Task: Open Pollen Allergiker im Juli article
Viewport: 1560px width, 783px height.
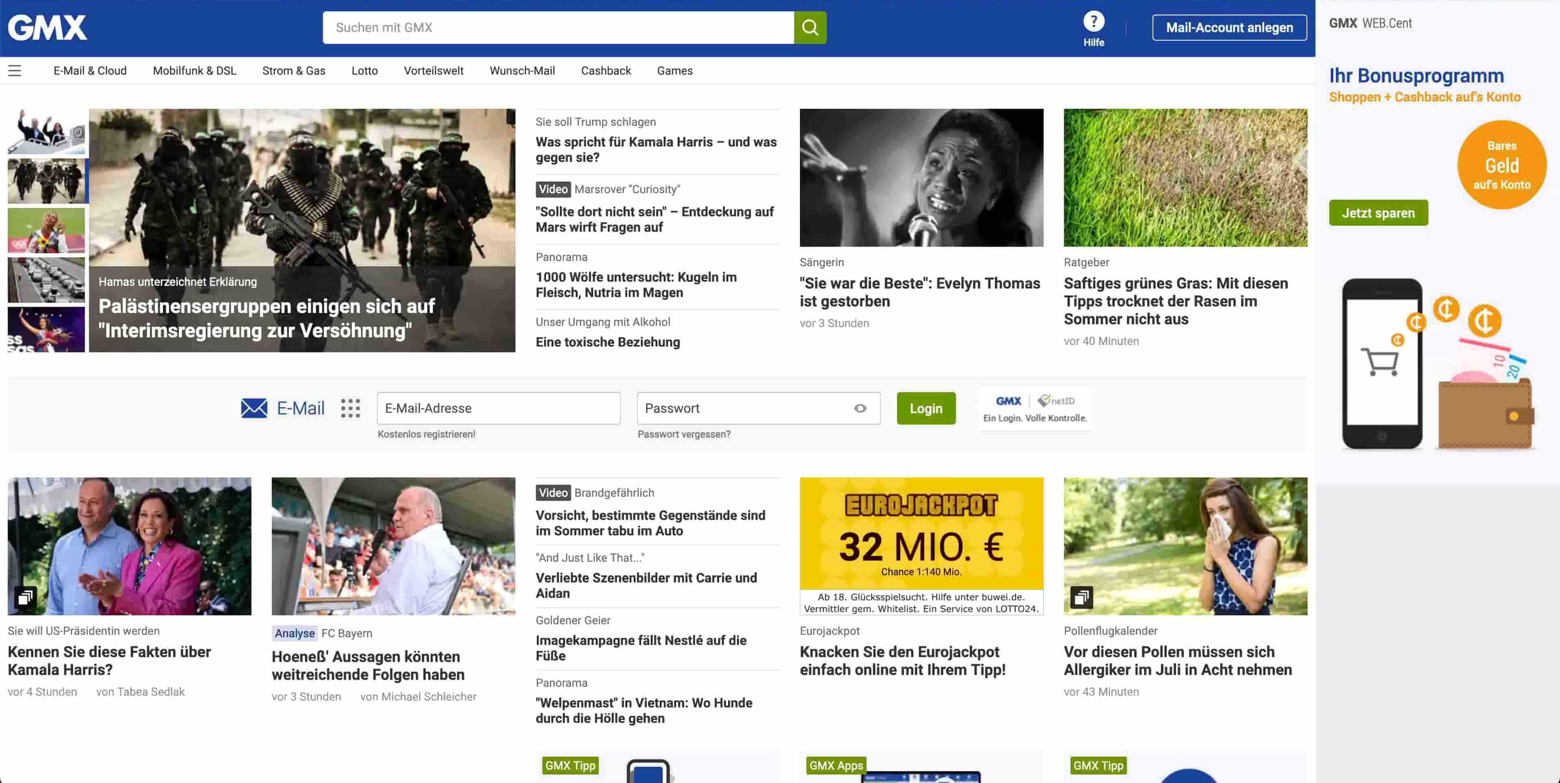Action: (x=1177, y=661)
